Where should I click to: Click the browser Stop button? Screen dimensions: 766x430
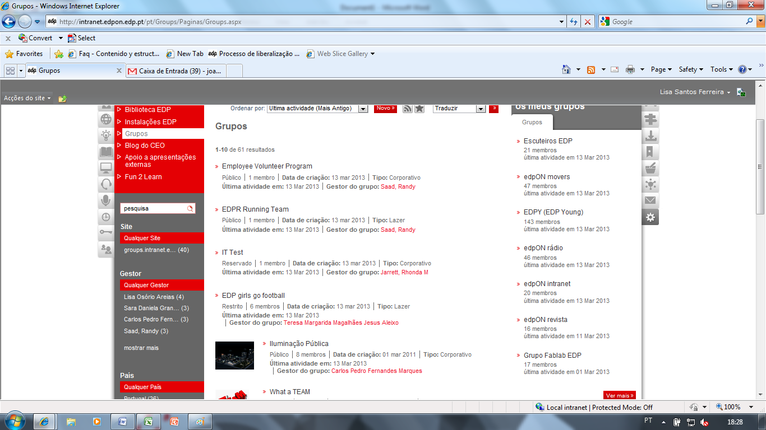588,22
